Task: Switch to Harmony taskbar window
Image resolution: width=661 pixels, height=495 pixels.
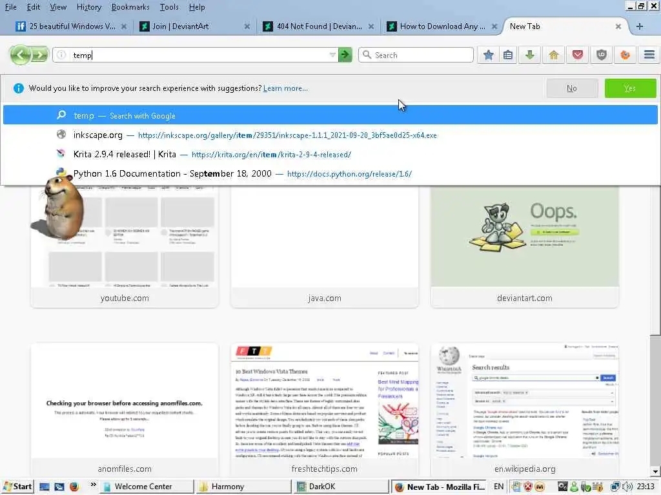Action: click(245, 487)
